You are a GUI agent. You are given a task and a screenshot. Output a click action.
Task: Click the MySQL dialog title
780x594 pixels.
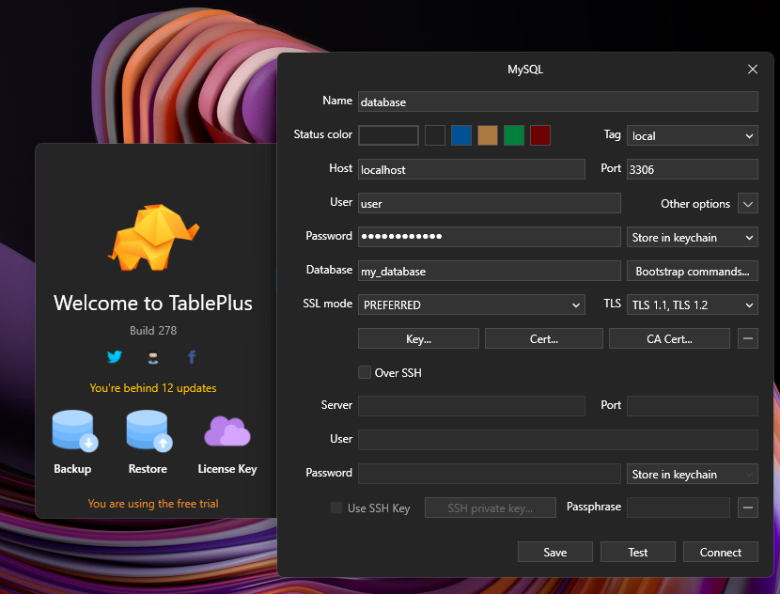(x=525, y=70)
